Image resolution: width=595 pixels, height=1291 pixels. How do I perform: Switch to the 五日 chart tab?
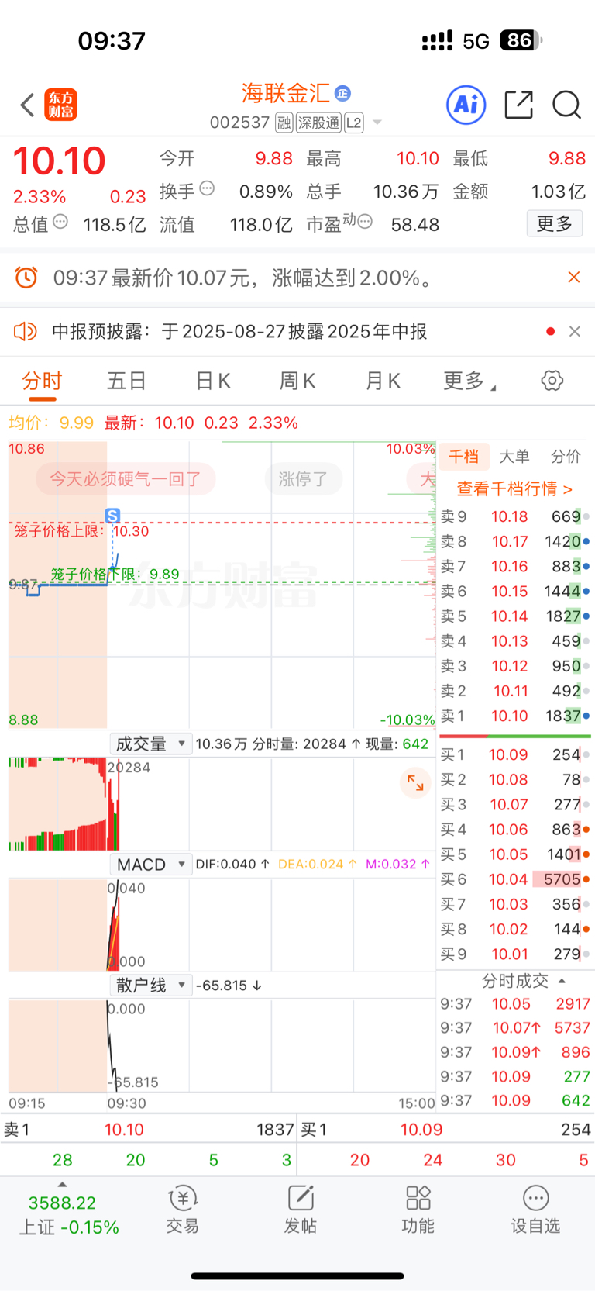click(126, 381)
